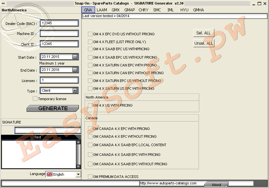Click the GENERATE button
The height and width of the screenshot is (188, 269).
(x=53, y=108)
